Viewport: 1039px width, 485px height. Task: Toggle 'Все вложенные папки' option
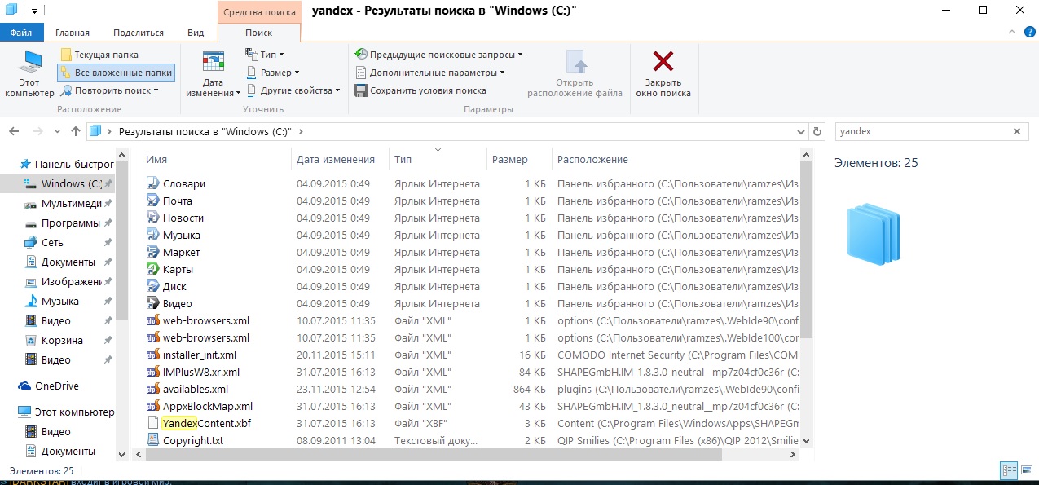[116, 73]
